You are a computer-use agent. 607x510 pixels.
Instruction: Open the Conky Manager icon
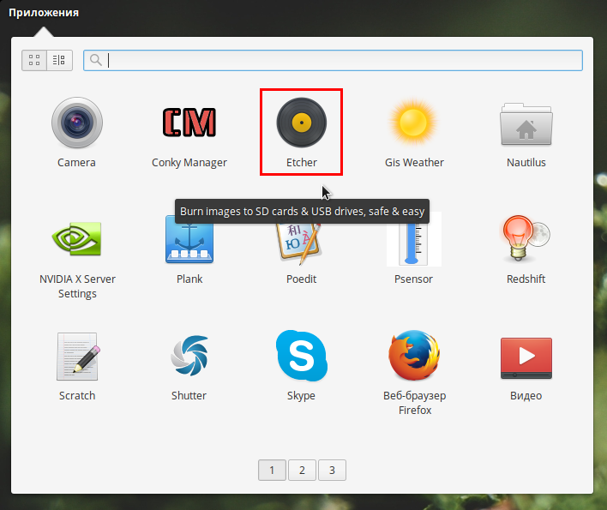[x=189, y=123]
